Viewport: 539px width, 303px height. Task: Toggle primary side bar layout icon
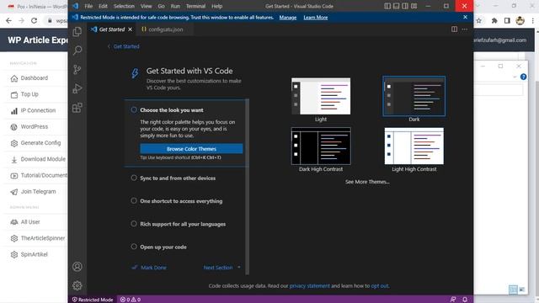coord(387,6)
